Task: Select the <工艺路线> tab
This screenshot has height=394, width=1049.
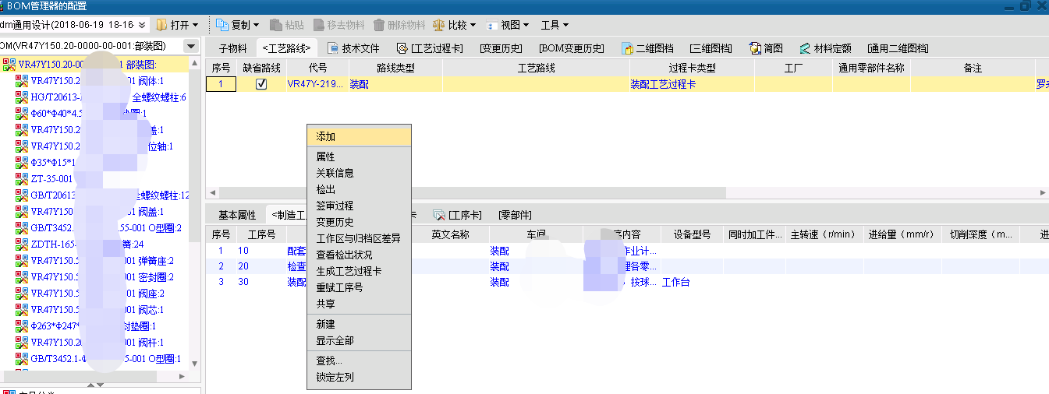Action: (x=287, y=48)
